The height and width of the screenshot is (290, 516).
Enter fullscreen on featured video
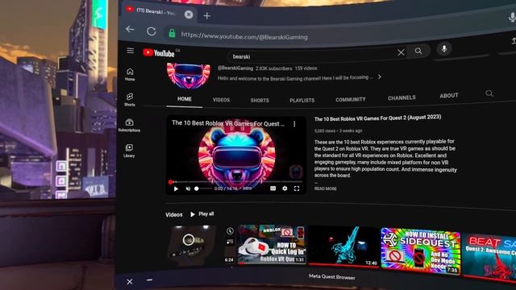point(297,188)
